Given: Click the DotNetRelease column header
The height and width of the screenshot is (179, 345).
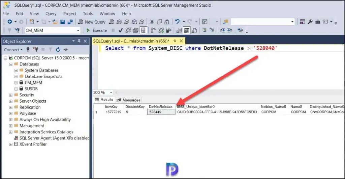Looking at the screenshot, I should (161, 107).
